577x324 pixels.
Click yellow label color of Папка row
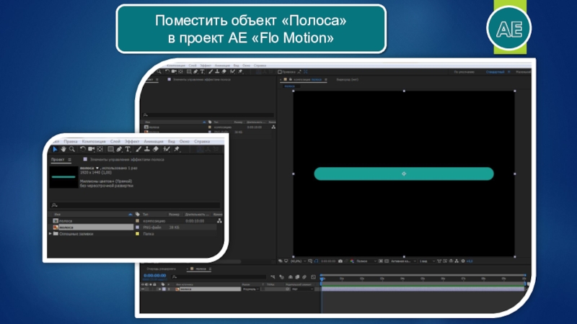coord(138,233)
